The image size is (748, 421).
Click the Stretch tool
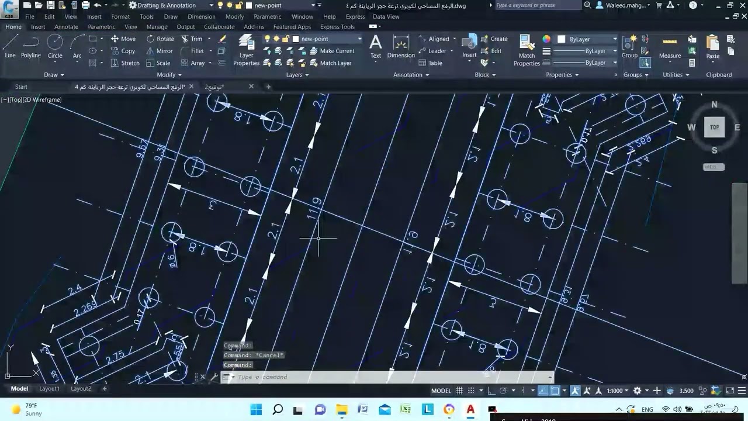(125, 63)
